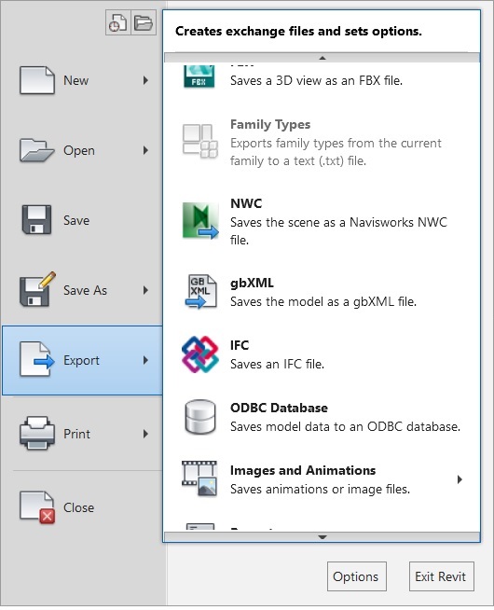This screenshot has width=494, height=610.
Task: Click the Recent Documents icon
Action: tap(117, 22)
